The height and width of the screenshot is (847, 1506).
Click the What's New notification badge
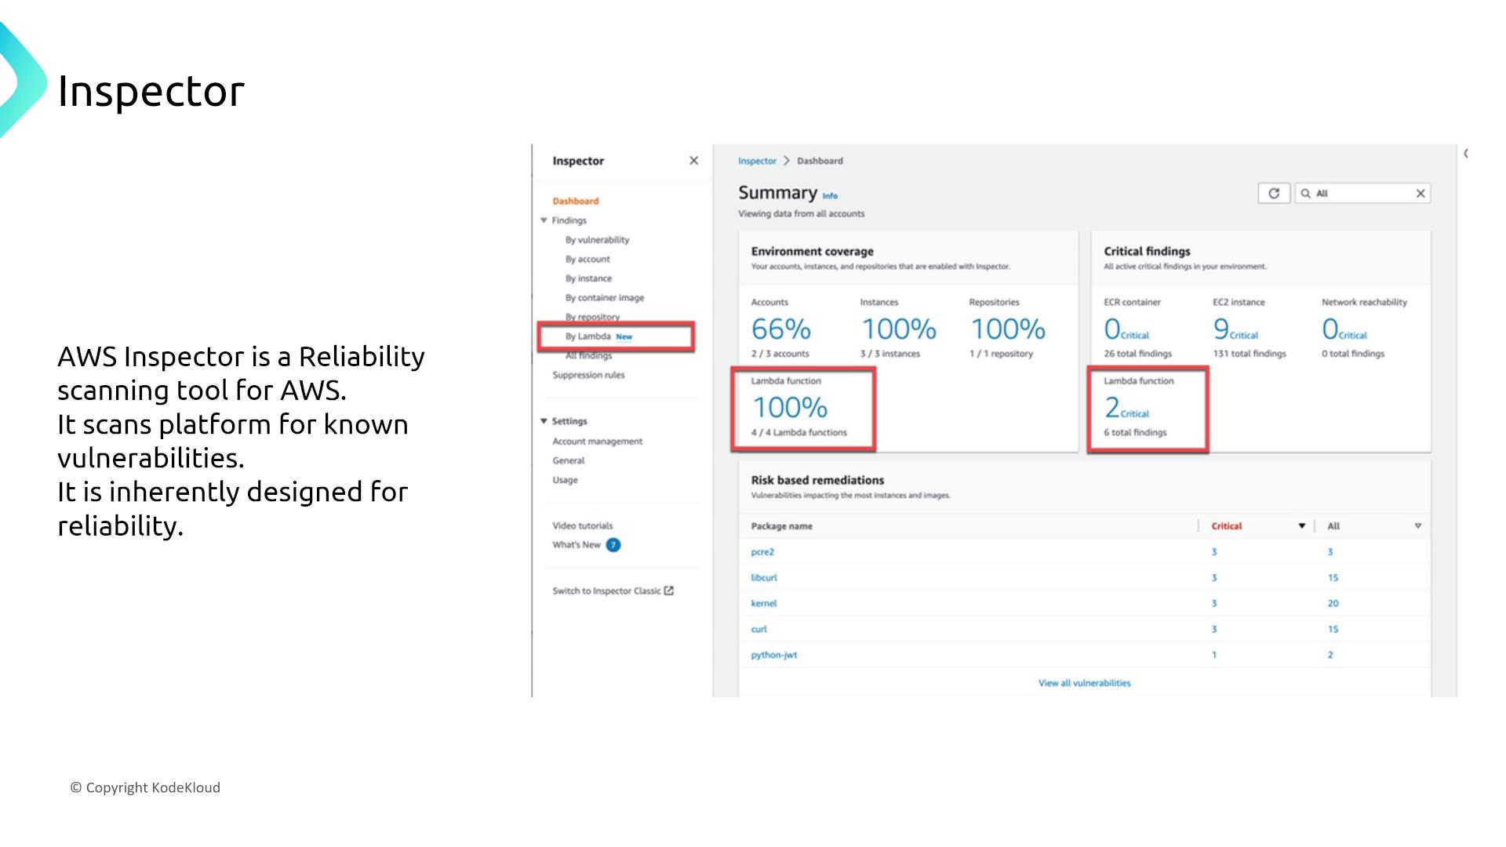click(x=613, y=545)
